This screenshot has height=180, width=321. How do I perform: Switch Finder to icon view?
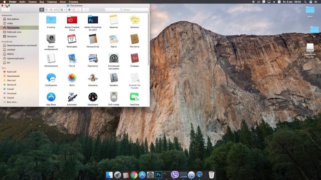42,9
